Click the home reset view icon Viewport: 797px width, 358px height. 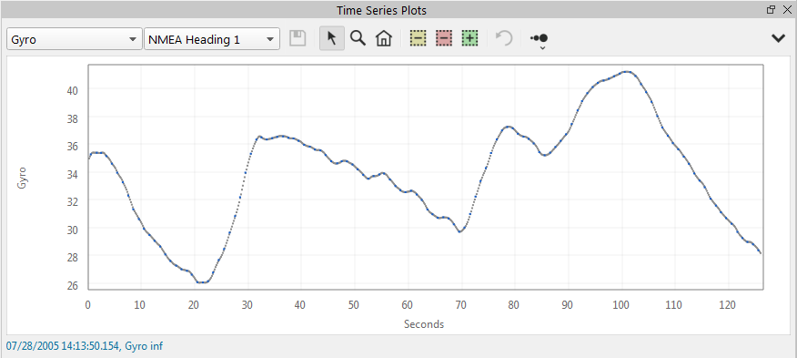tap(384, 38)
